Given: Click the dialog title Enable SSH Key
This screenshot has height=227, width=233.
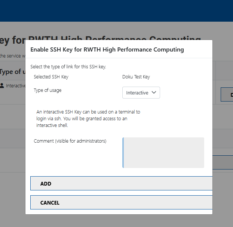Looking at the screenshot, I should coord(107,49).
